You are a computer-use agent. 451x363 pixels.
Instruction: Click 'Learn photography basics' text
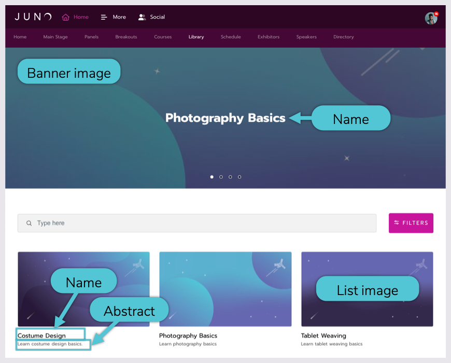[x=188, y=344]
